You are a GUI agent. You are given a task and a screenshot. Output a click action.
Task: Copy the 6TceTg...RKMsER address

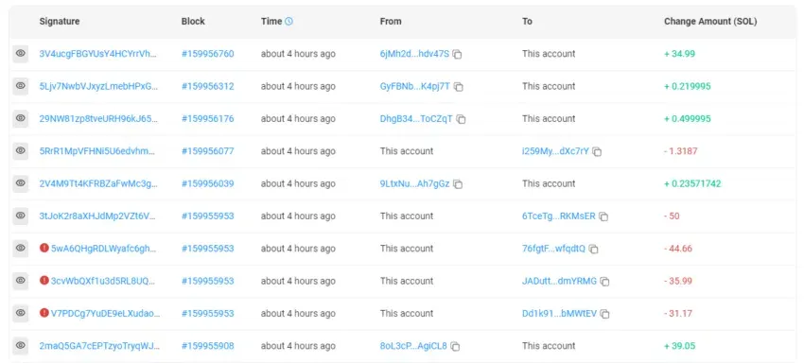(603, 216)
